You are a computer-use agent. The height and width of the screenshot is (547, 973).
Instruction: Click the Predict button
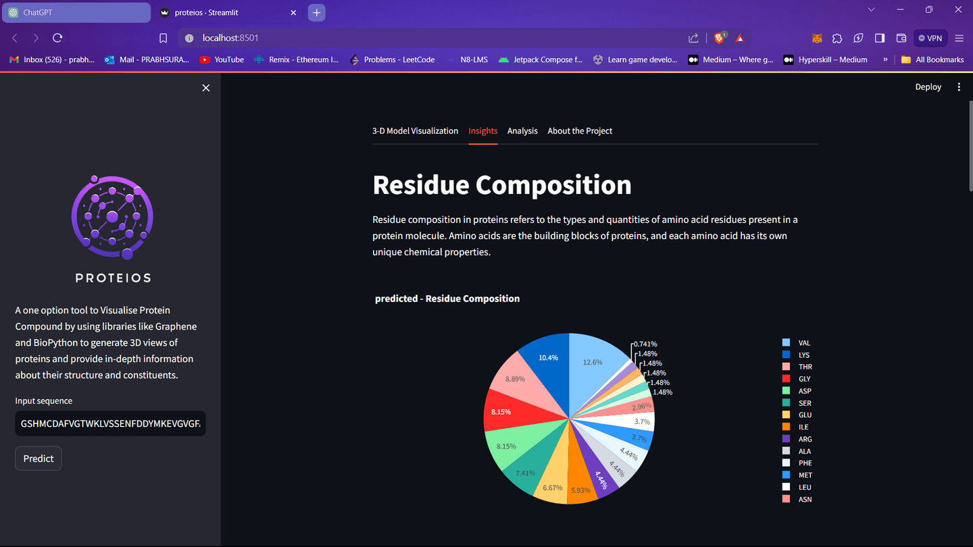[x=39, y=459]
